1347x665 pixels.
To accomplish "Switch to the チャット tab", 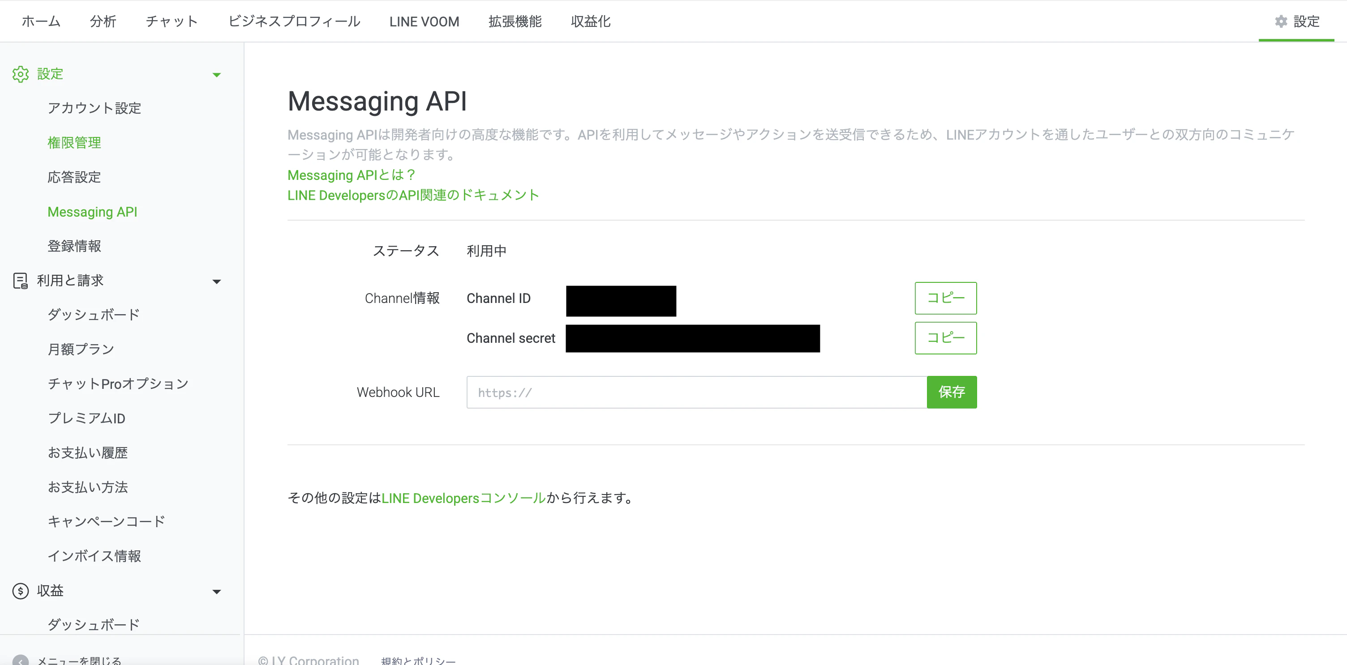I will (172, 21).
